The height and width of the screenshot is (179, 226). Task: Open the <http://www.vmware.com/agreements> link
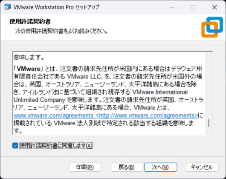point(147,115)
